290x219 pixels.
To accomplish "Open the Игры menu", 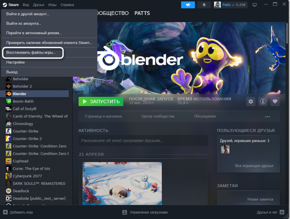I will pyautogui.click(x=52, y=5).
